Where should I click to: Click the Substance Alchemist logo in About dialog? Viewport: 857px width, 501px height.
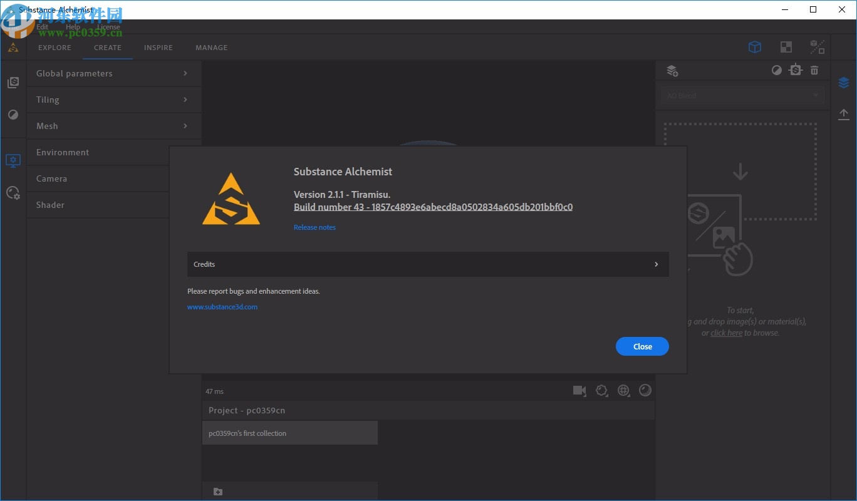231,199
